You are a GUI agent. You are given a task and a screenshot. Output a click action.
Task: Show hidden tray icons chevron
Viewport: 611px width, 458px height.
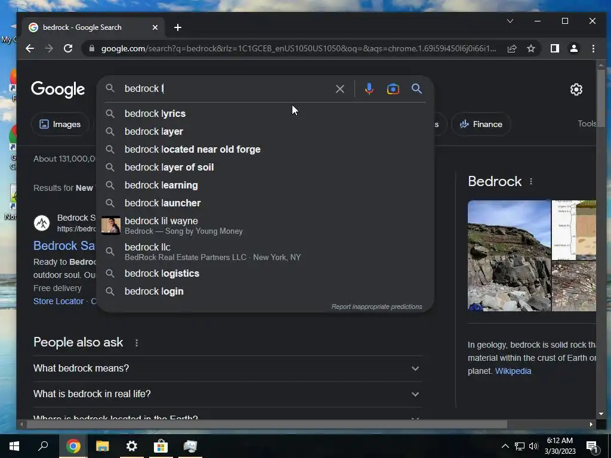[505, 446]
